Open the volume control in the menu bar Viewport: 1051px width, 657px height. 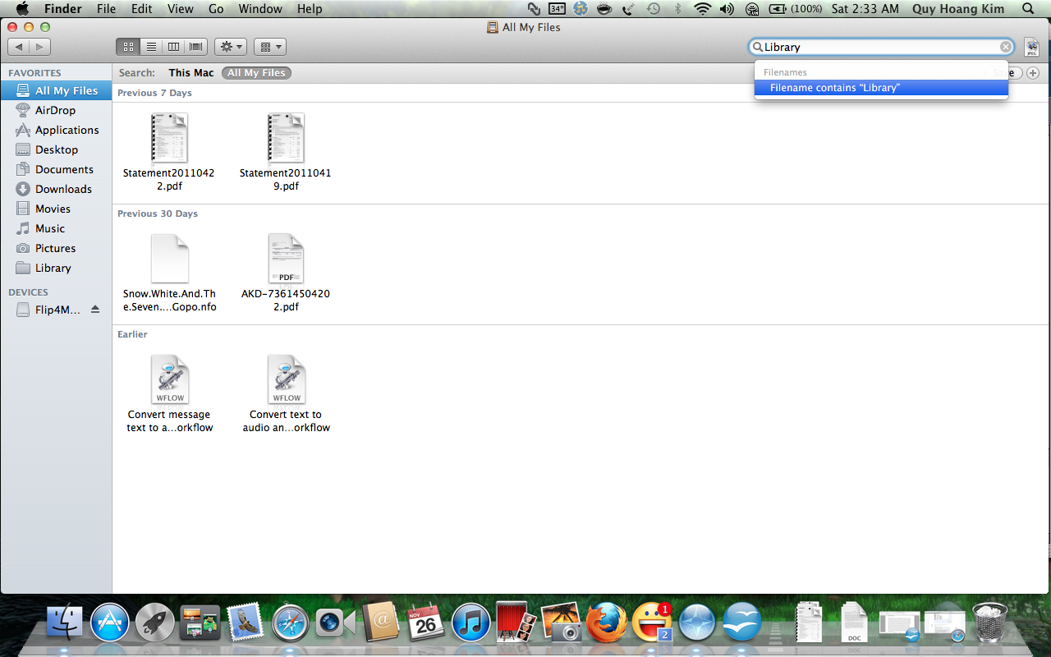tap(727, 9)
